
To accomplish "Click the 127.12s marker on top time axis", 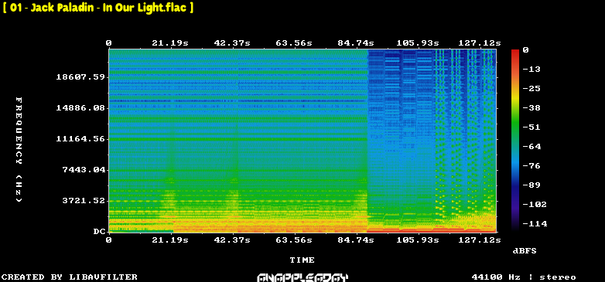I will 480,42.
